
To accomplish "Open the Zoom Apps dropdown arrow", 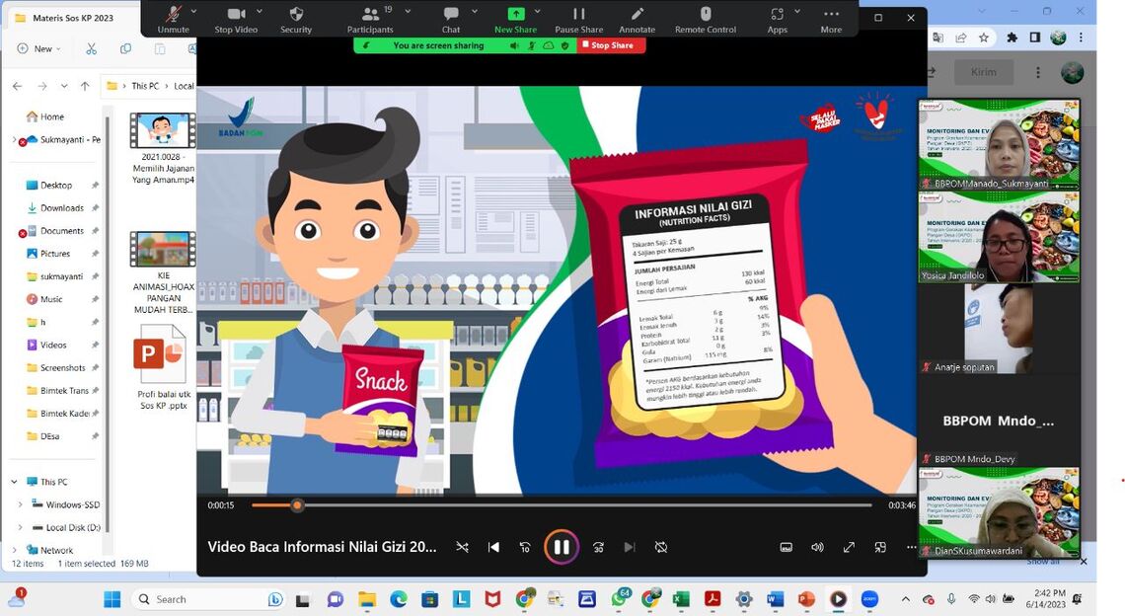I will (799, 11).
